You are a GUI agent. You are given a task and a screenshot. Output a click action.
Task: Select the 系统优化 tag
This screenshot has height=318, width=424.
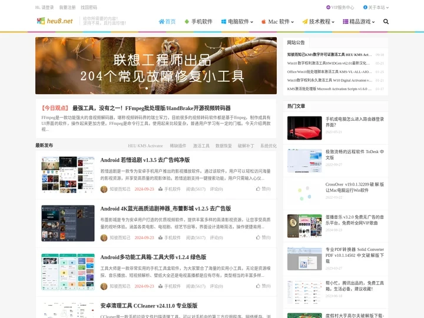pos(269,146)
